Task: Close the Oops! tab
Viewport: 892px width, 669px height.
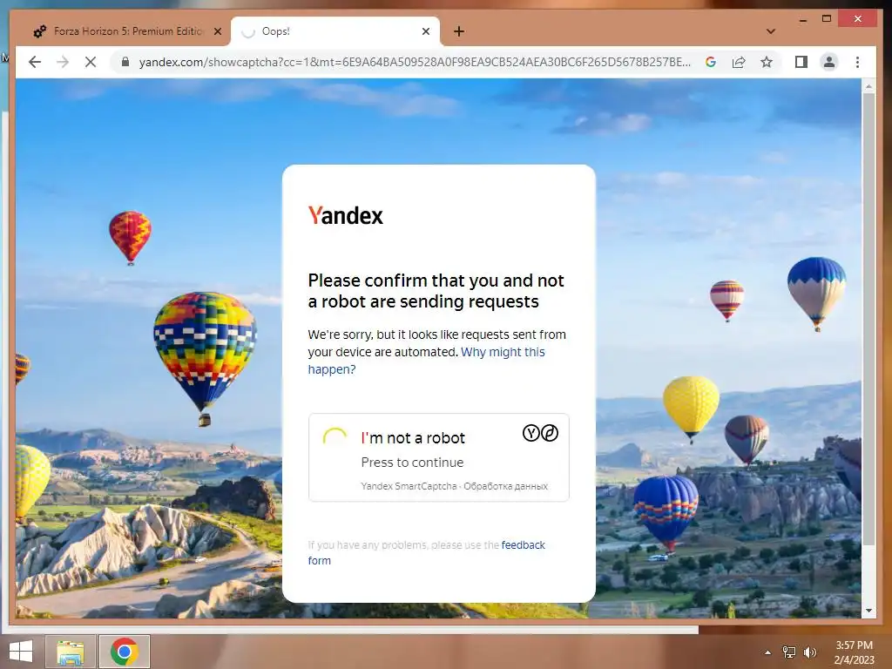Action: (425, 31)
